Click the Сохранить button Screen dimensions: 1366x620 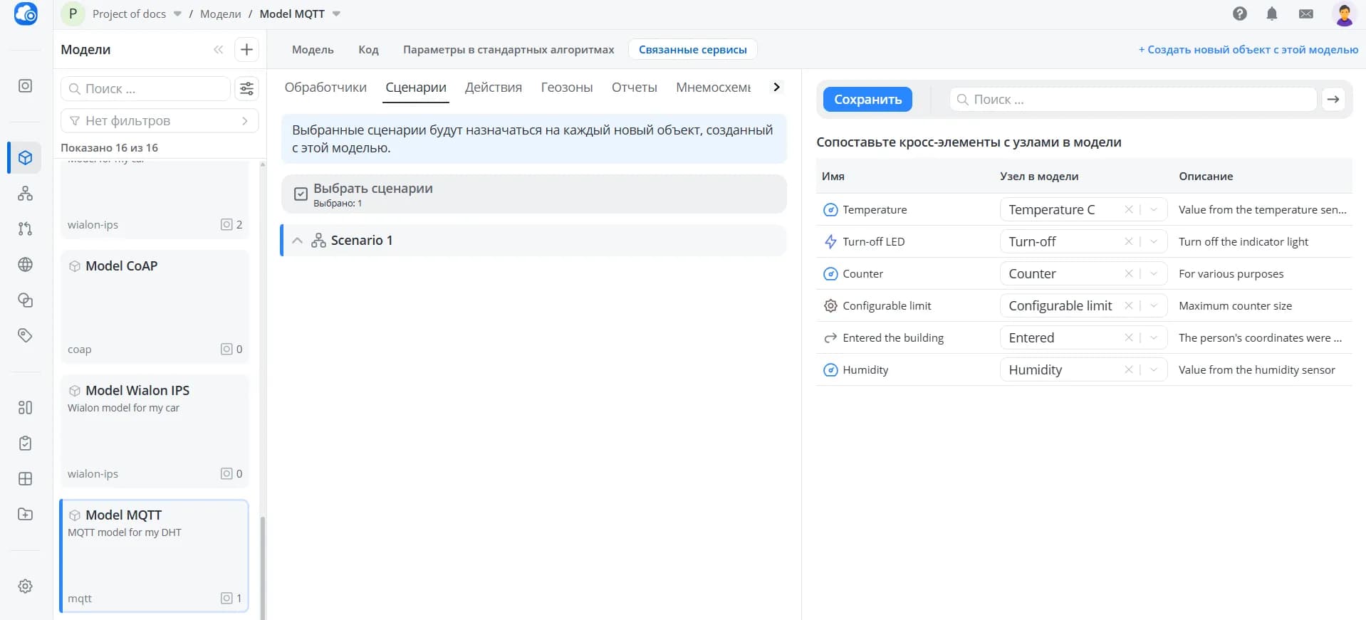point(867,99)
